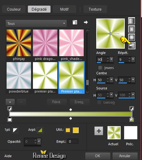Switch to the Texture tab

point(95,9)
